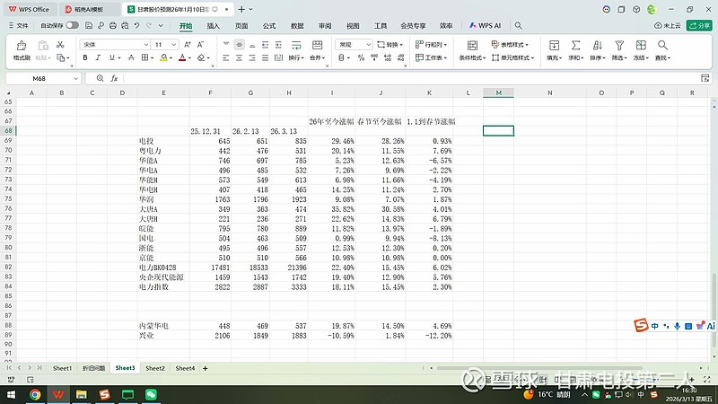The image size is (718, 404).
Task: Click the Find (查找) magnifier icon
Action: click(662, 45)
